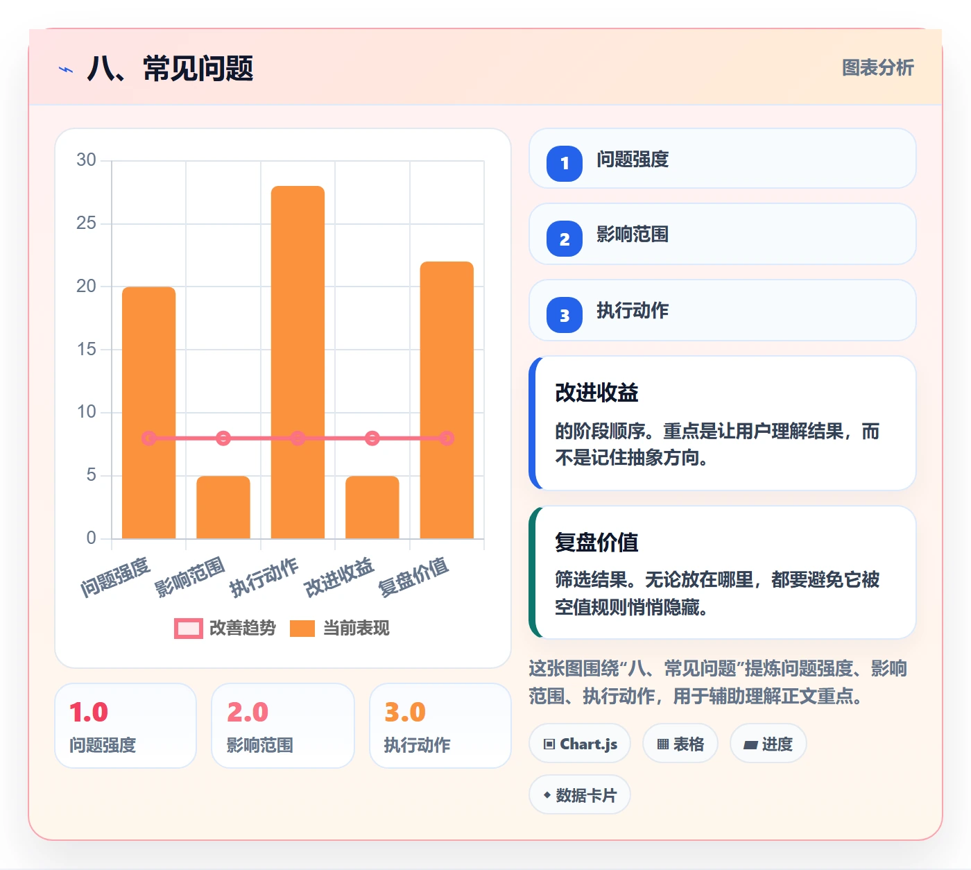The image size is (971, 870).
Task: Click the y-axis value 30
Action: 86,160
